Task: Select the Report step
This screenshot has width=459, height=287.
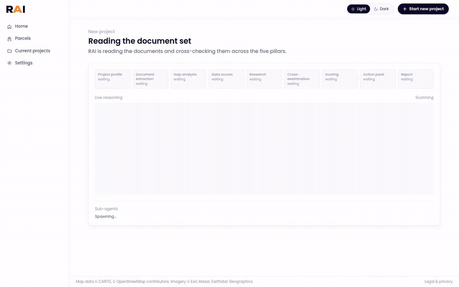Action: pos(415,79)
